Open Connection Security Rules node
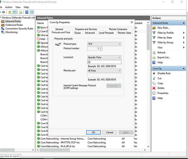 point(19,29)
